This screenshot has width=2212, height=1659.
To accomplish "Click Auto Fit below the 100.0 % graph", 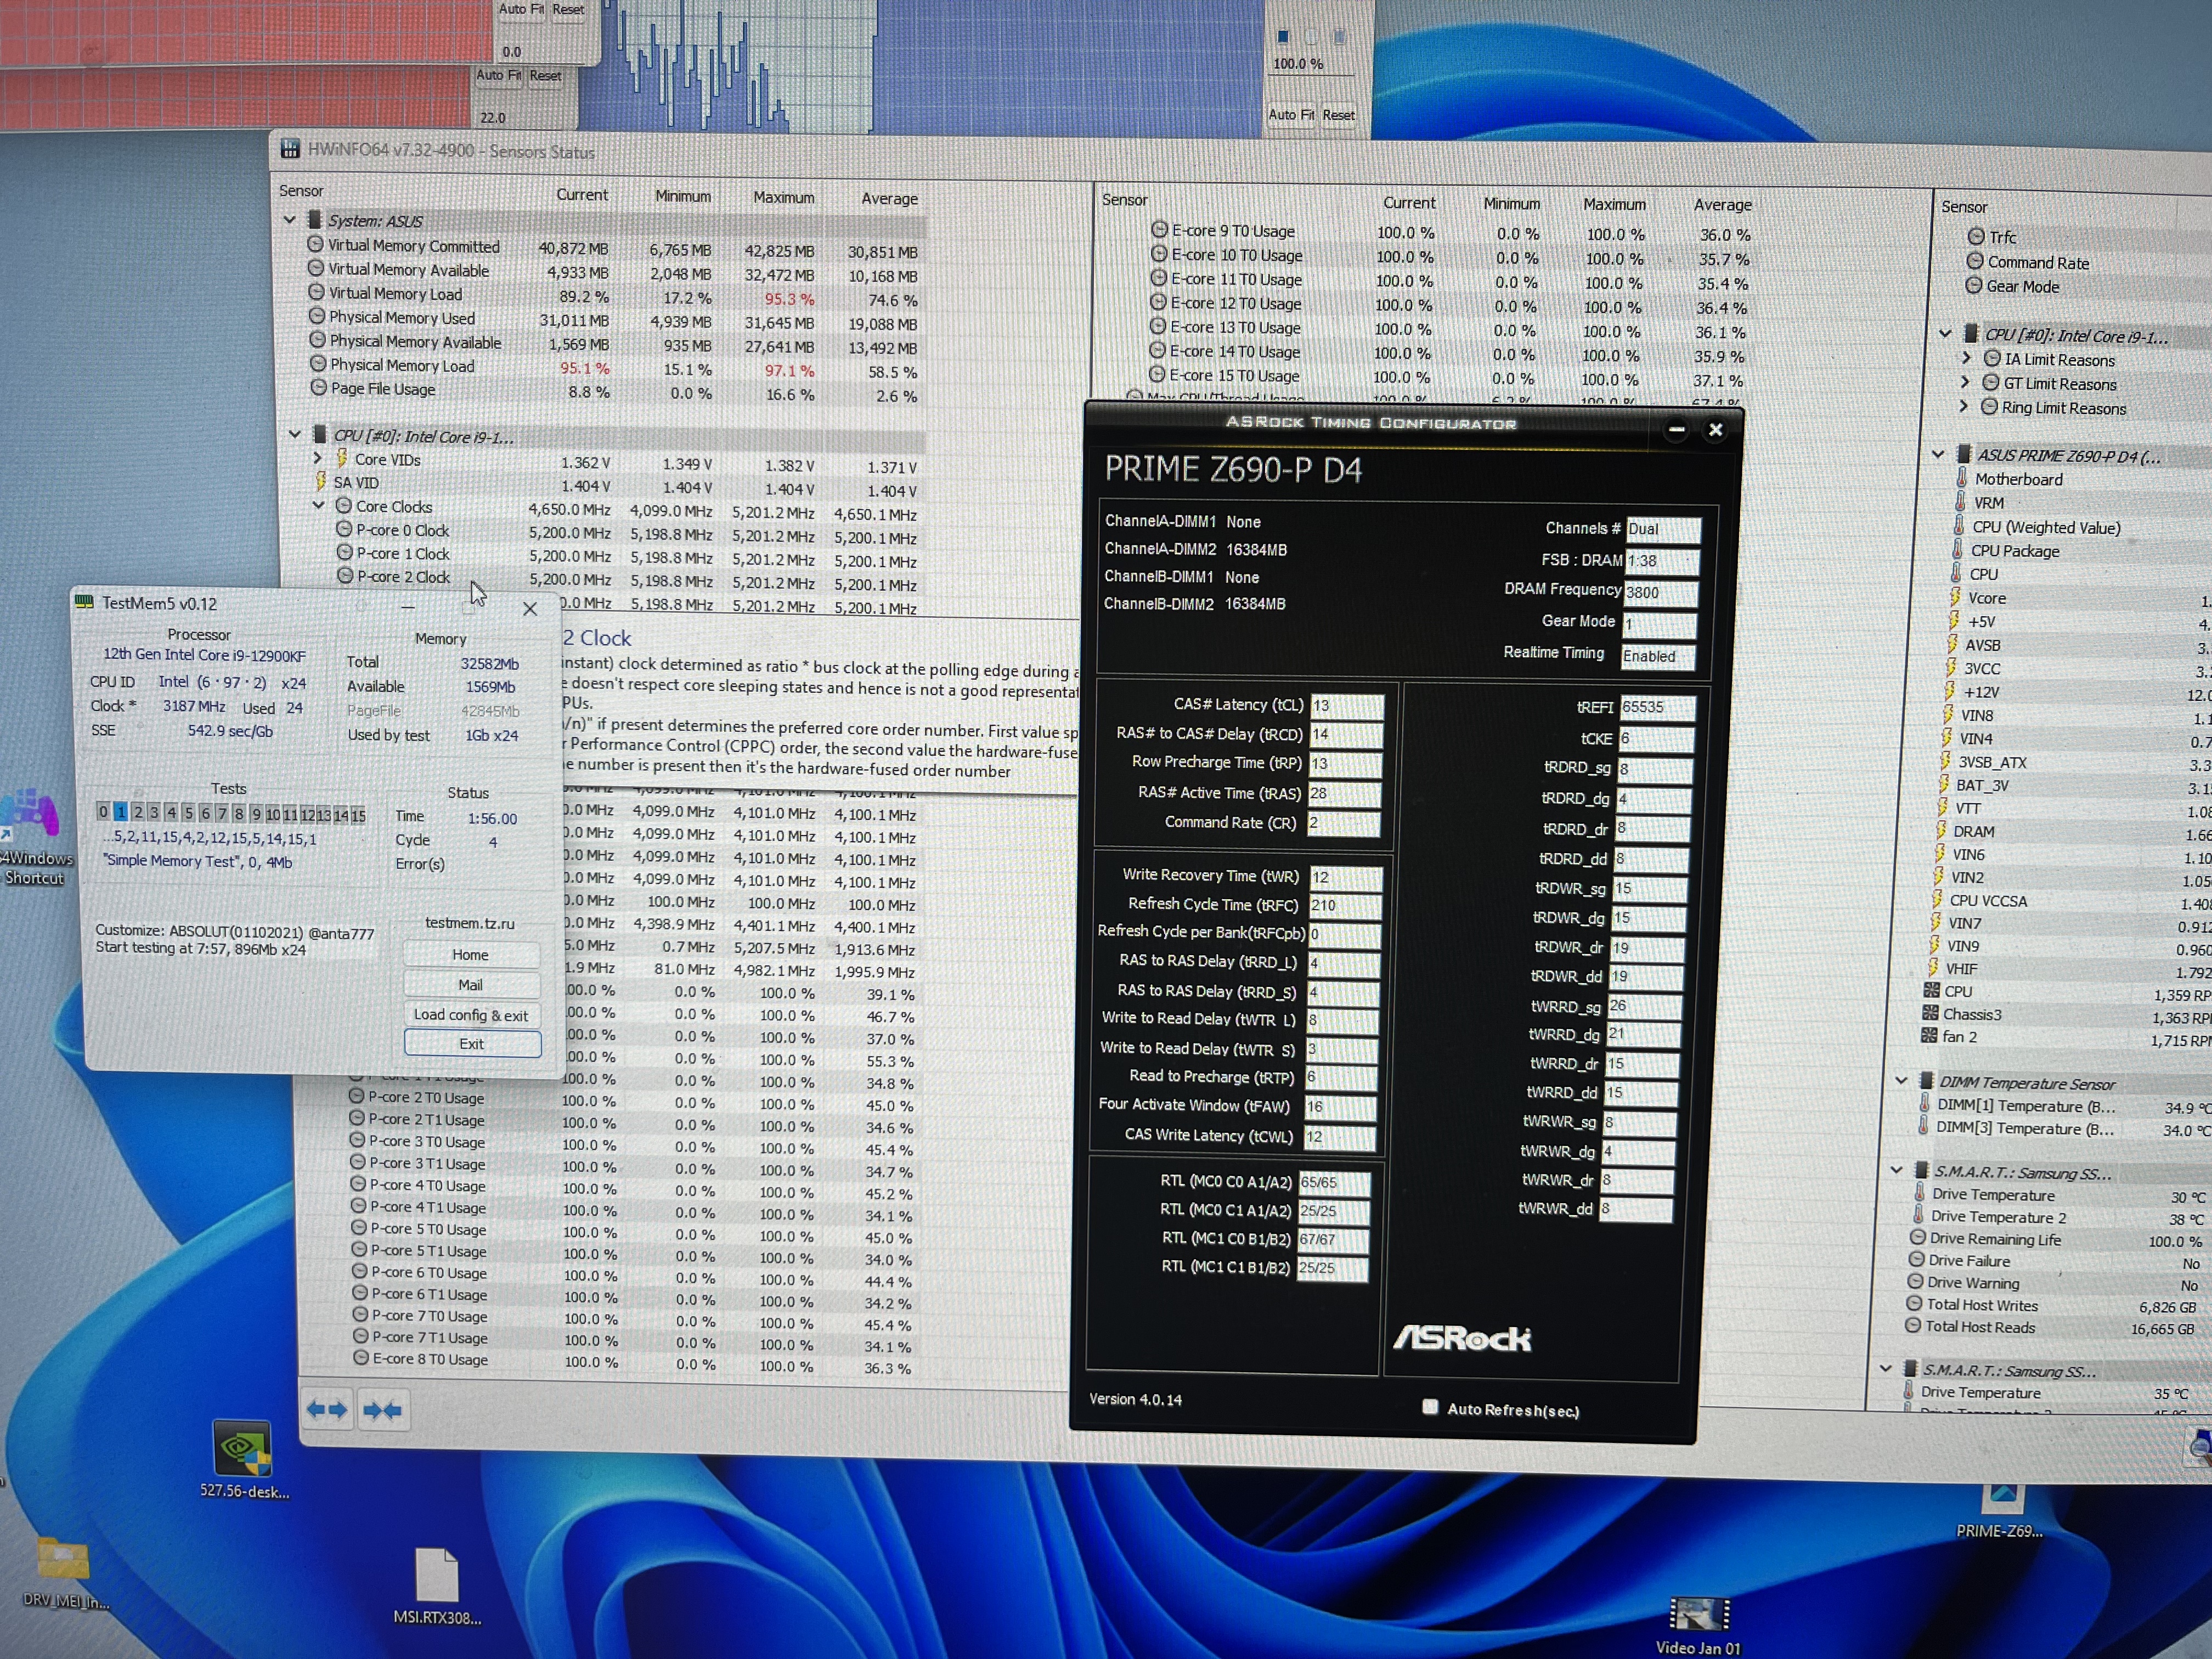I will (1291, 115).
